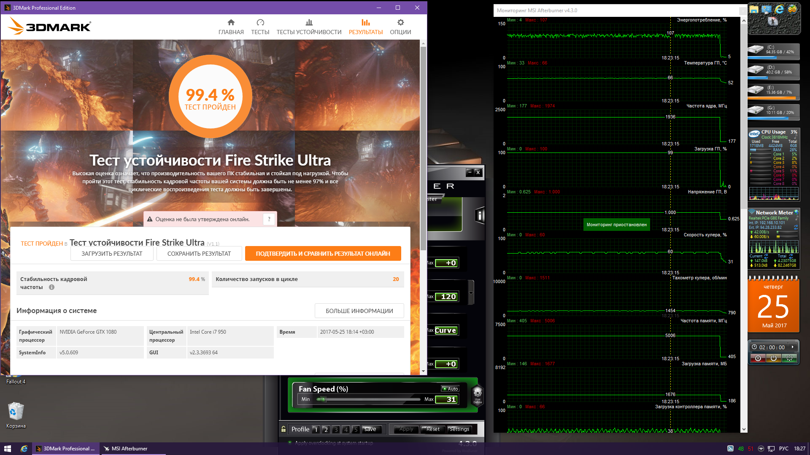810x455 pixels.
Task: Toggle the fan speed Auto button
Action: tap(450, 388)
